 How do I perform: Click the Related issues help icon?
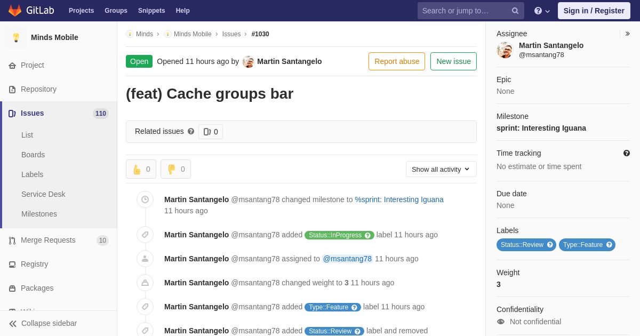click(x=191, y=131)
